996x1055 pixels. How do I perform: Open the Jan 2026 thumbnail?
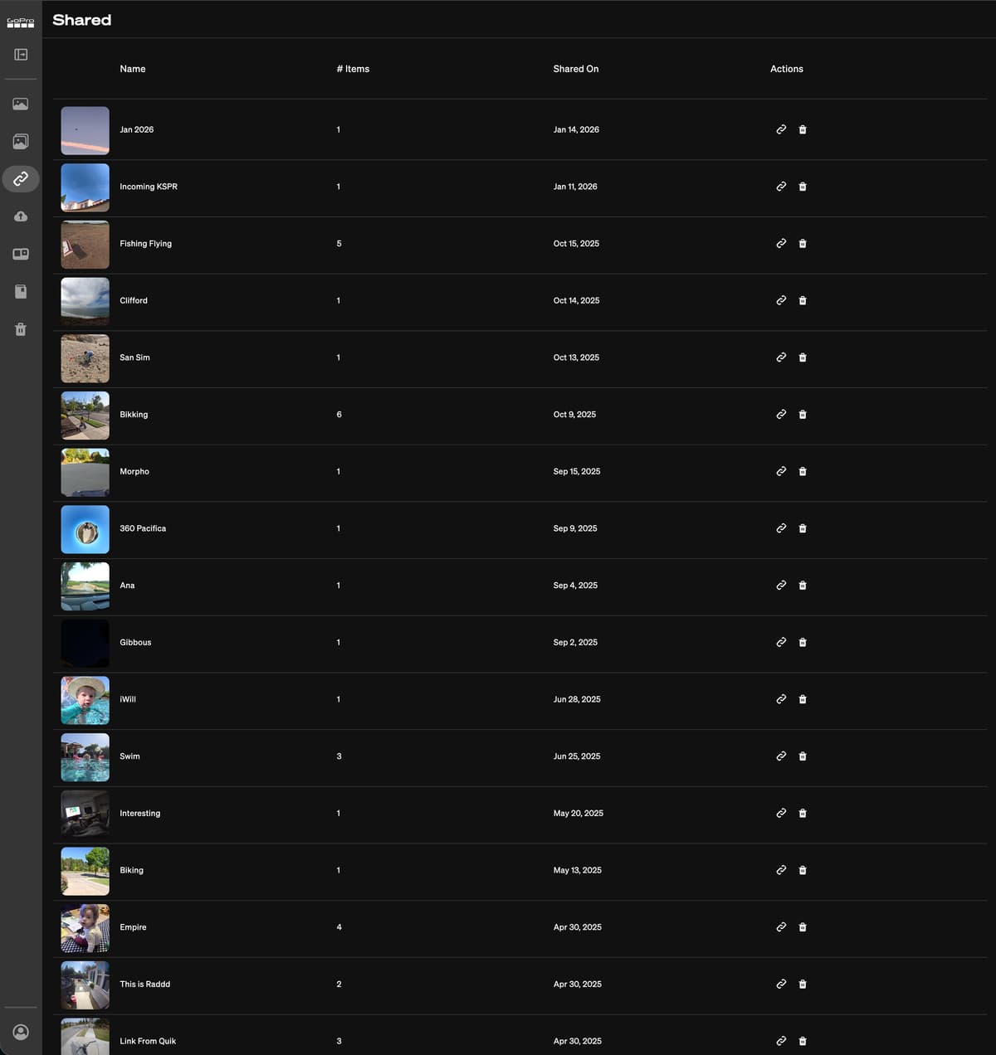click(85, 130)
